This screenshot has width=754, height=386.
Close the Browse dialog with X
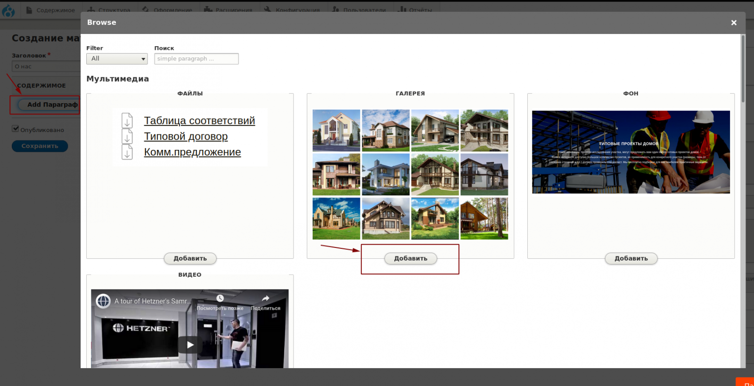click(734, 23)
